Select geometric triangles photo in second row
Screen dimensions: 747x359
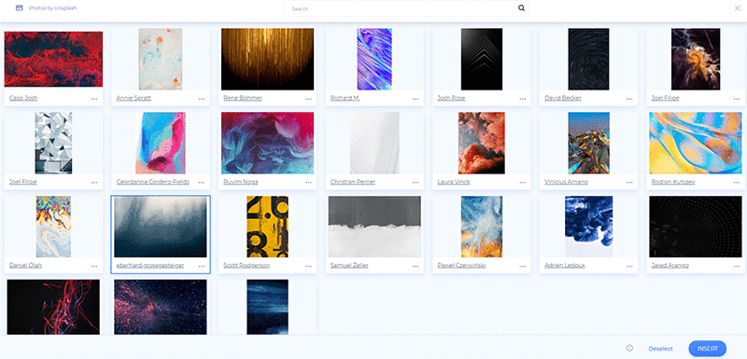(x=53, y=143)
